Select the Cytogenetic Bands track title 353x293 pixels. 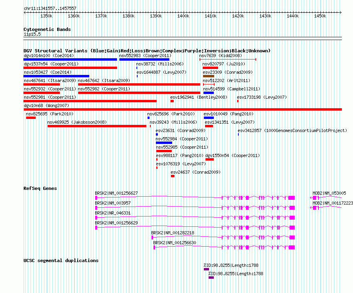47,29
